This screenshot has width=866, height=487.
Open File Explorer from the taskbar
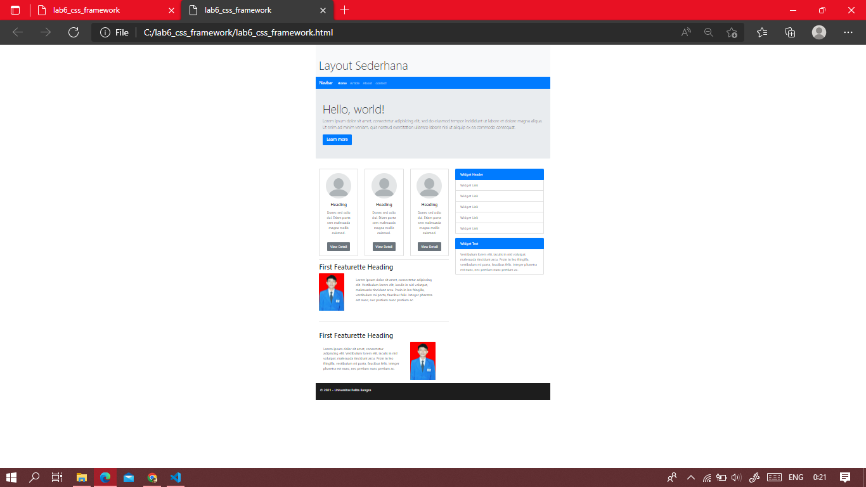[81, 477]
